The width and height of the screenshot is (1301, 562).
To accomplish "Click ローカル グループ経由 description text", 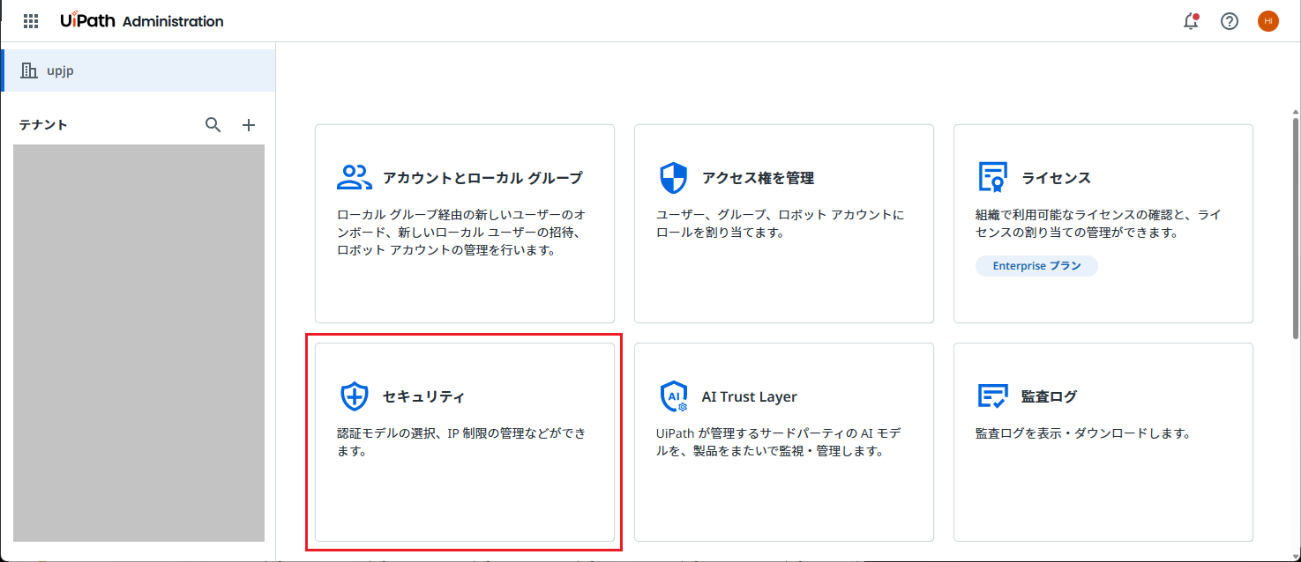I will 462,233.
